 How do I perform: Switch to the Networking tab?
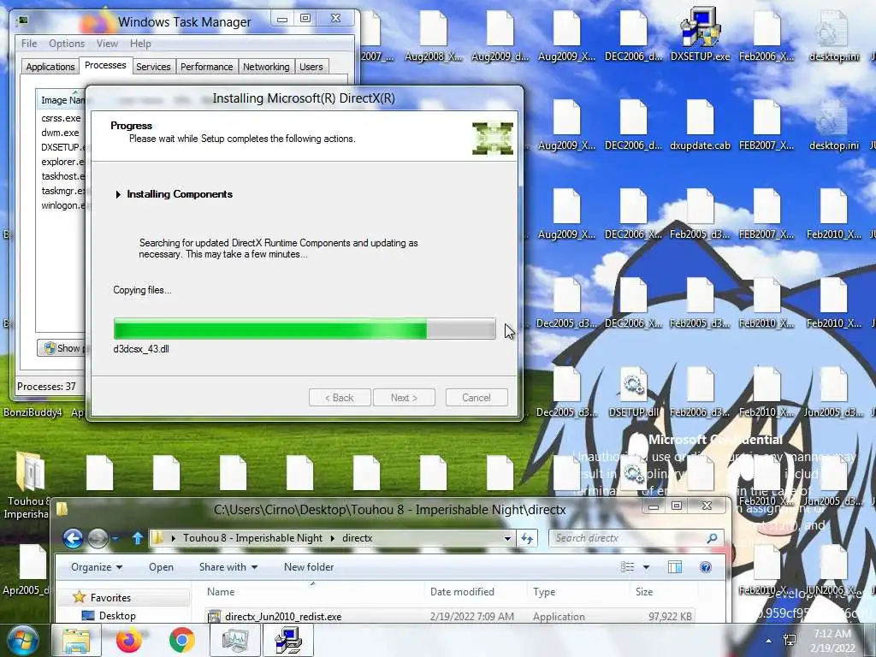click(266, 67)
